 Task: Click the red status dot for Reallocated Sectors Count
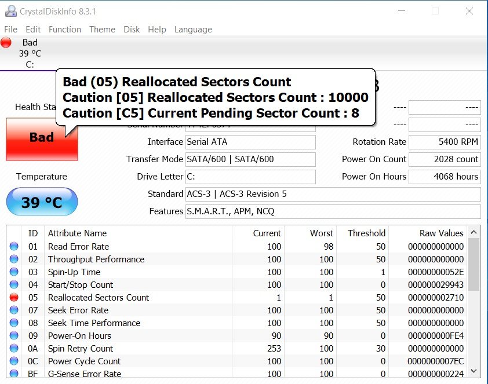(14, 298)
